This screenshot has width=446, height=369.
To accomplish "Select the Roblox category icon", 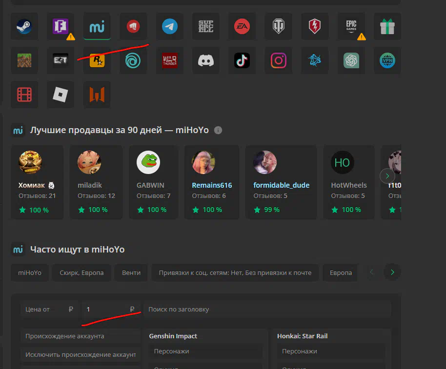I will click(61, 95).
